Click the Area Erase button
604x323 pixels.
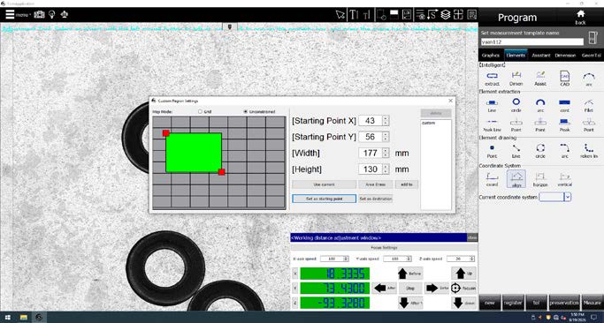point(375,184)
